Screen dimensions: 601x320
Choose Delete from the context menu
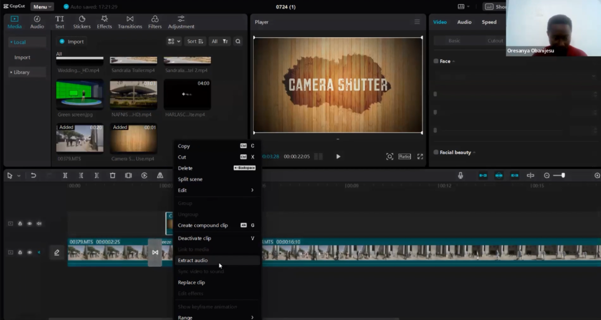pos(217,168)
